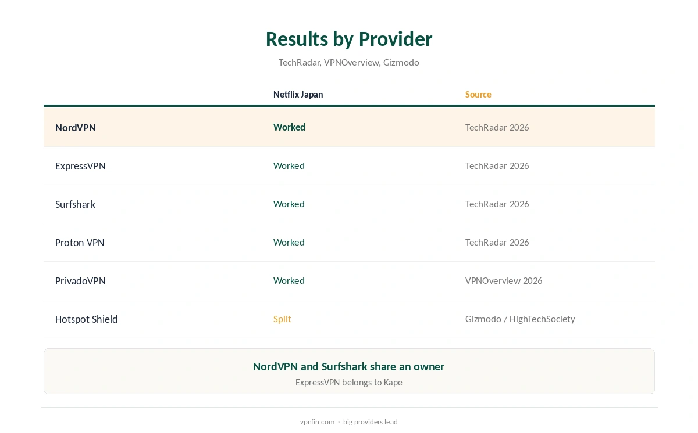
Task: Click "Worked" in the Proton VPN row
Action: 289,242
